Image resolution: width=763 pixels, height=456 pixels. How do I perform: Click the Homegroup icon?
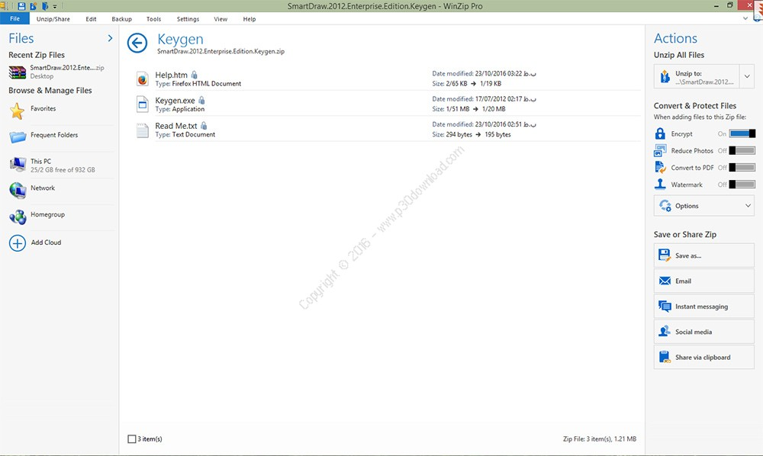coord(18,217)
